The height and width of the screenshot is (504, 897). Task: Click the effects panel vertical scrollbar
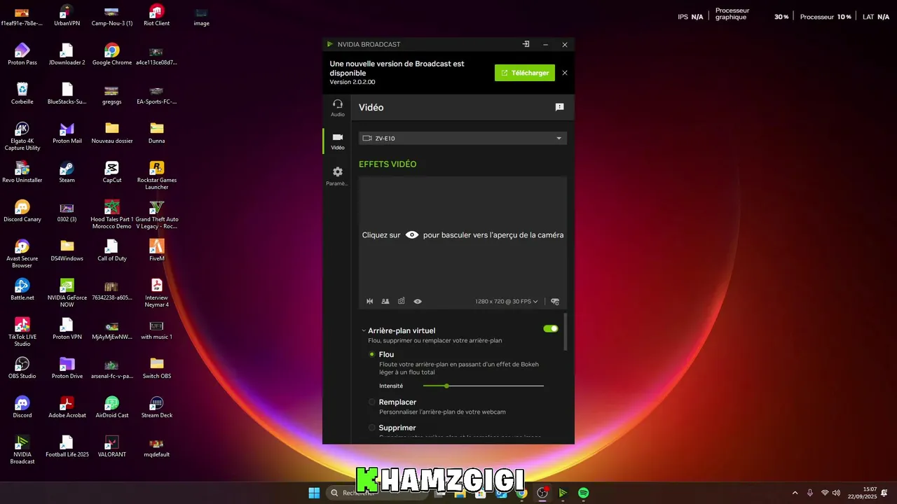(565, 332)
